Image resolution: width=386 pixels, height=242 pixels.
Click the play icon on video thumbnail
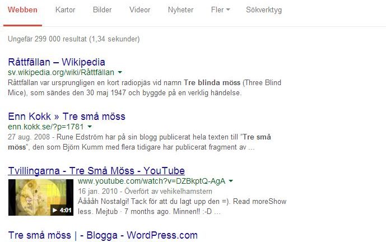coord(55,210)
